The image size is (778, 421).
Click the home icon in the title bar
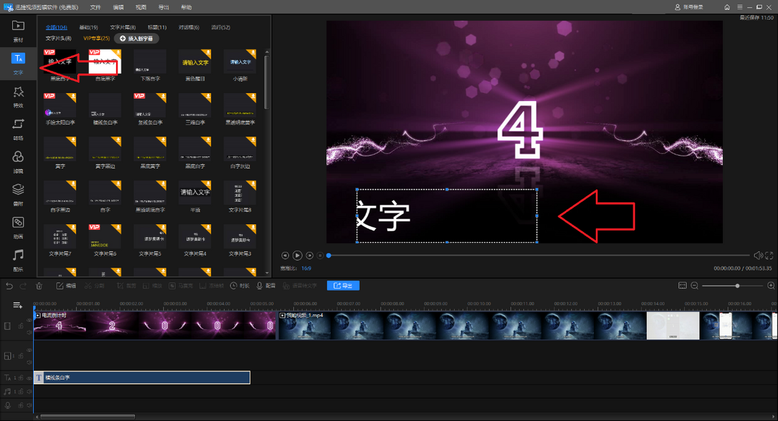pos(727,6)
